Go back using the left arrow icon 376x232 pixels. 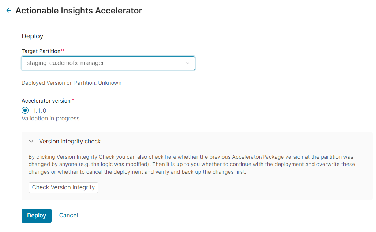[x=9, y=11]
